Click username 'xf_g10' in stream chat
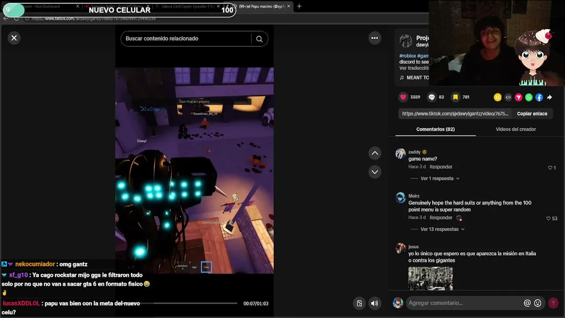 [19, 275]
